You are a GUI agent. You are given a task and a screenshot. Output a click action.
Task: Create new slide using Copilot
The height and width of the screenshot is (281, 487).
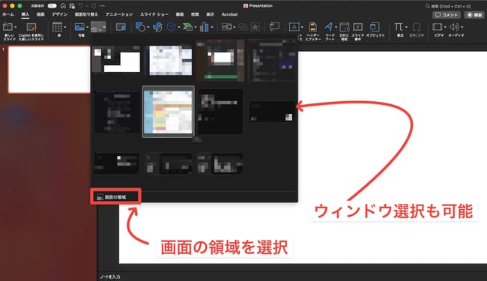[x=31, y=31]
